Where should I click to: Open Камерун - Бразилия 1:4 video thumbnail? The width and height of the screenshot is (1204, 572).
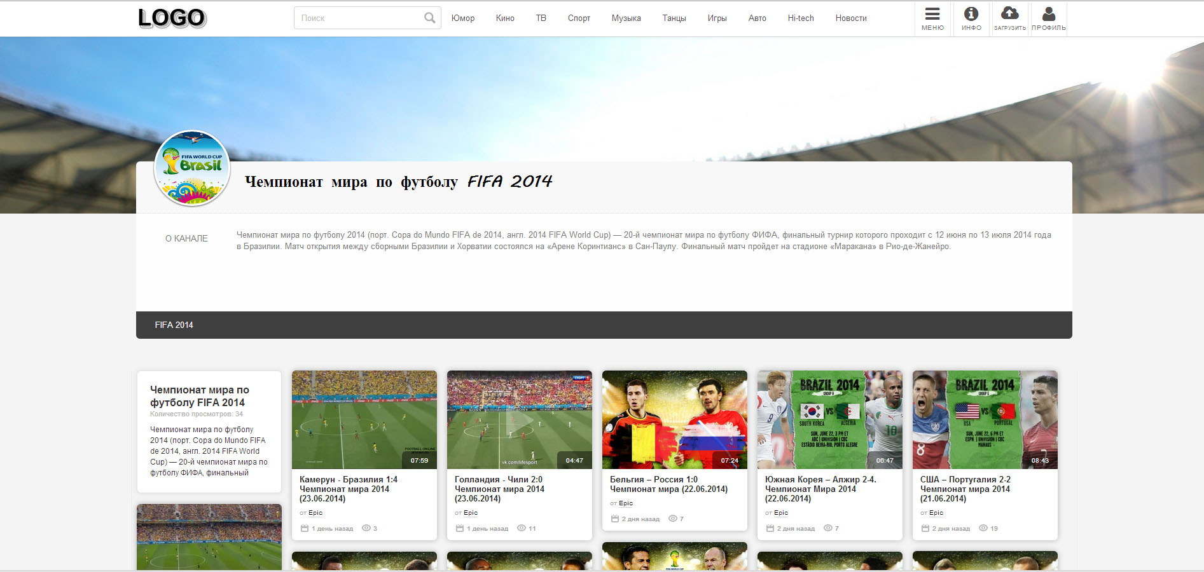tap(364, 419)
